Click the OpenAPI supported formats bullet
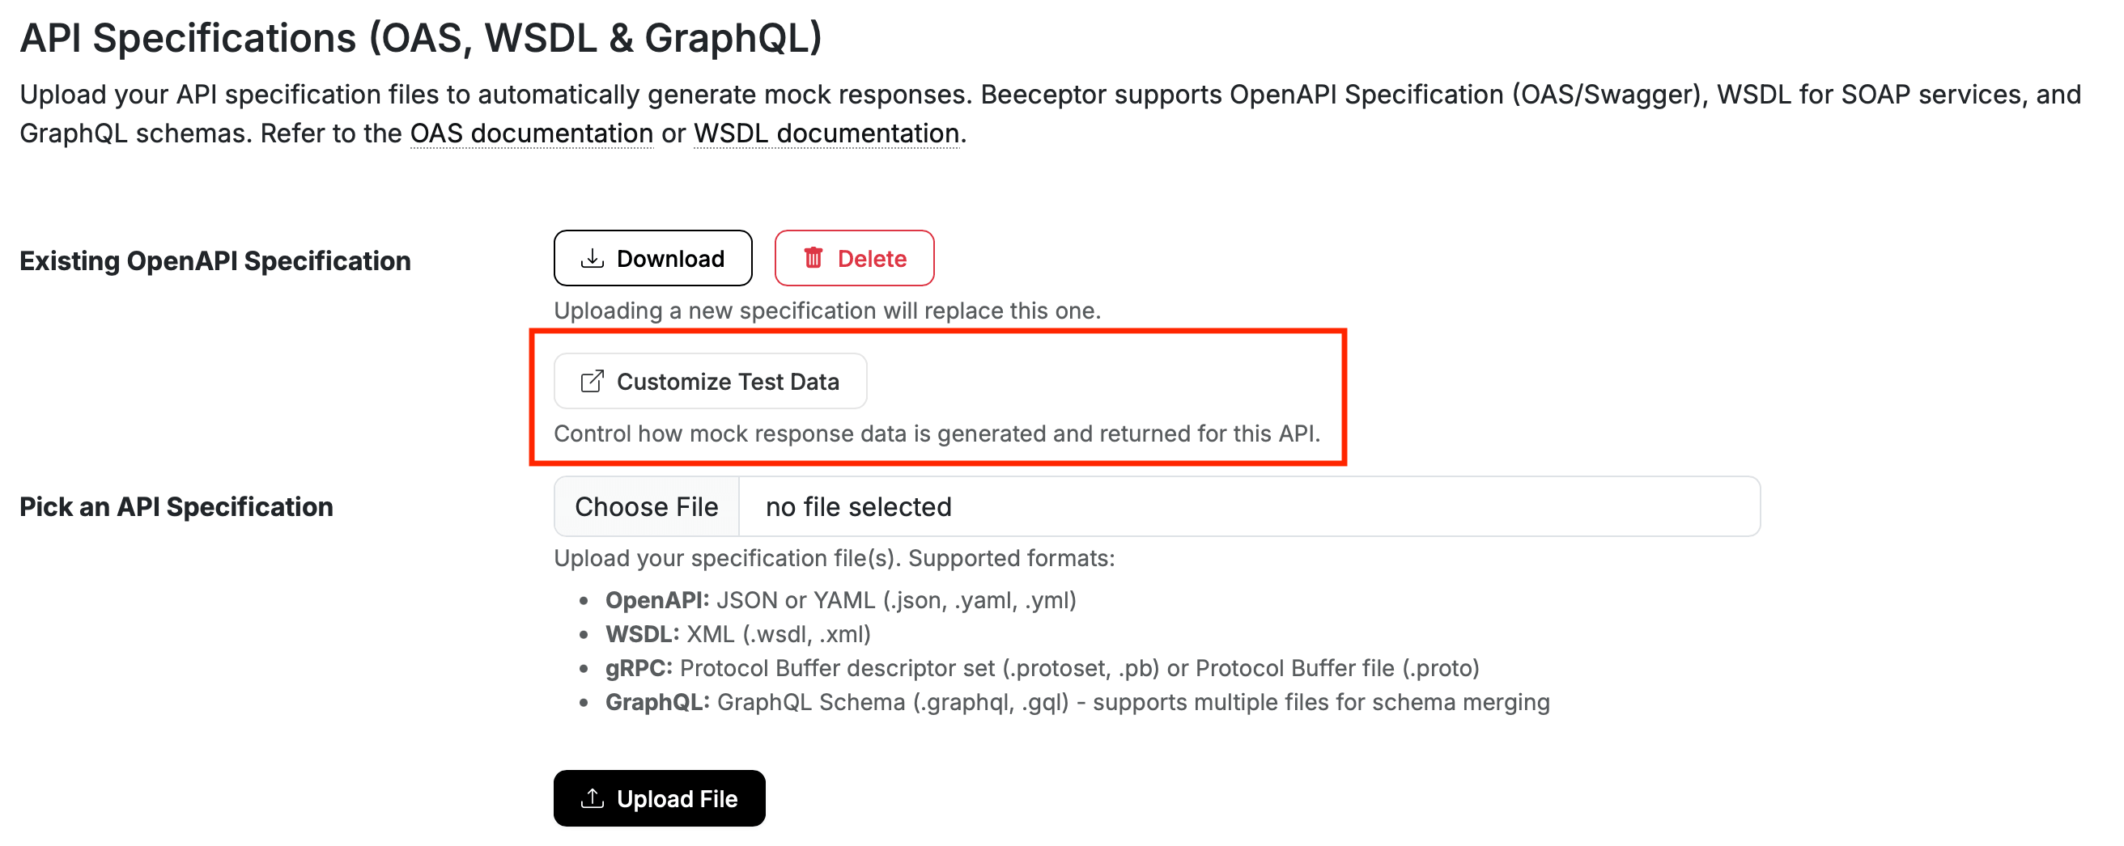The height and width of the screenshot is (846, 2124). click(841, 599)
